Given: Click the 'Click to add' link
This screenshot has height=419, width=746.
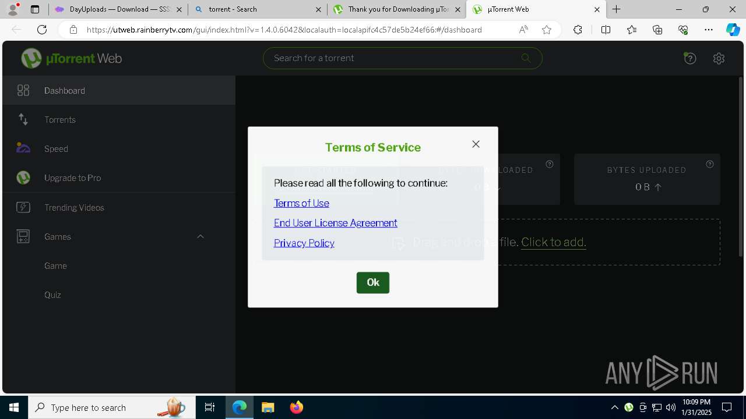Looking at the screenshot, I should [x=553, y=242].
